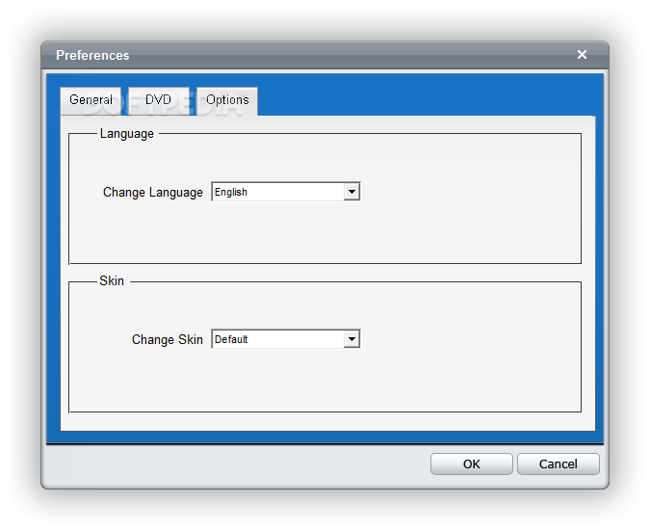Select the Options tab
The height and width of the screenshot is (530, 650).
pyautogui.click(x=227, y=100)
